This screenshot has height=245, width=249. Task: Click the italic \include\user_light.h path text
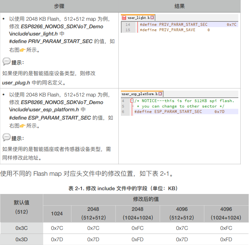[x=33, y=34]
